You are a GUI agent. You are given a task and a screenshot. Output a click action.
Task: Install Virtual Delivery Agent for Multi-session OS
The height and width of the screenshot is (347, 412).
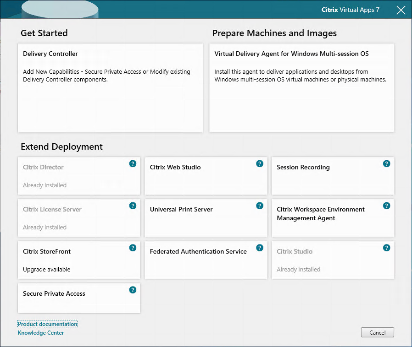301,88
